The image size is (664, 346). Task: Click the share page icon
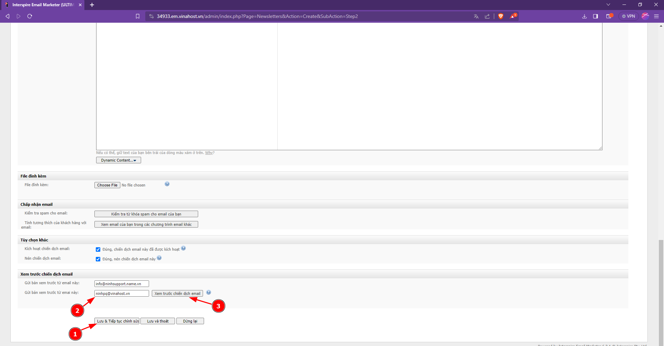click(487, 16)
